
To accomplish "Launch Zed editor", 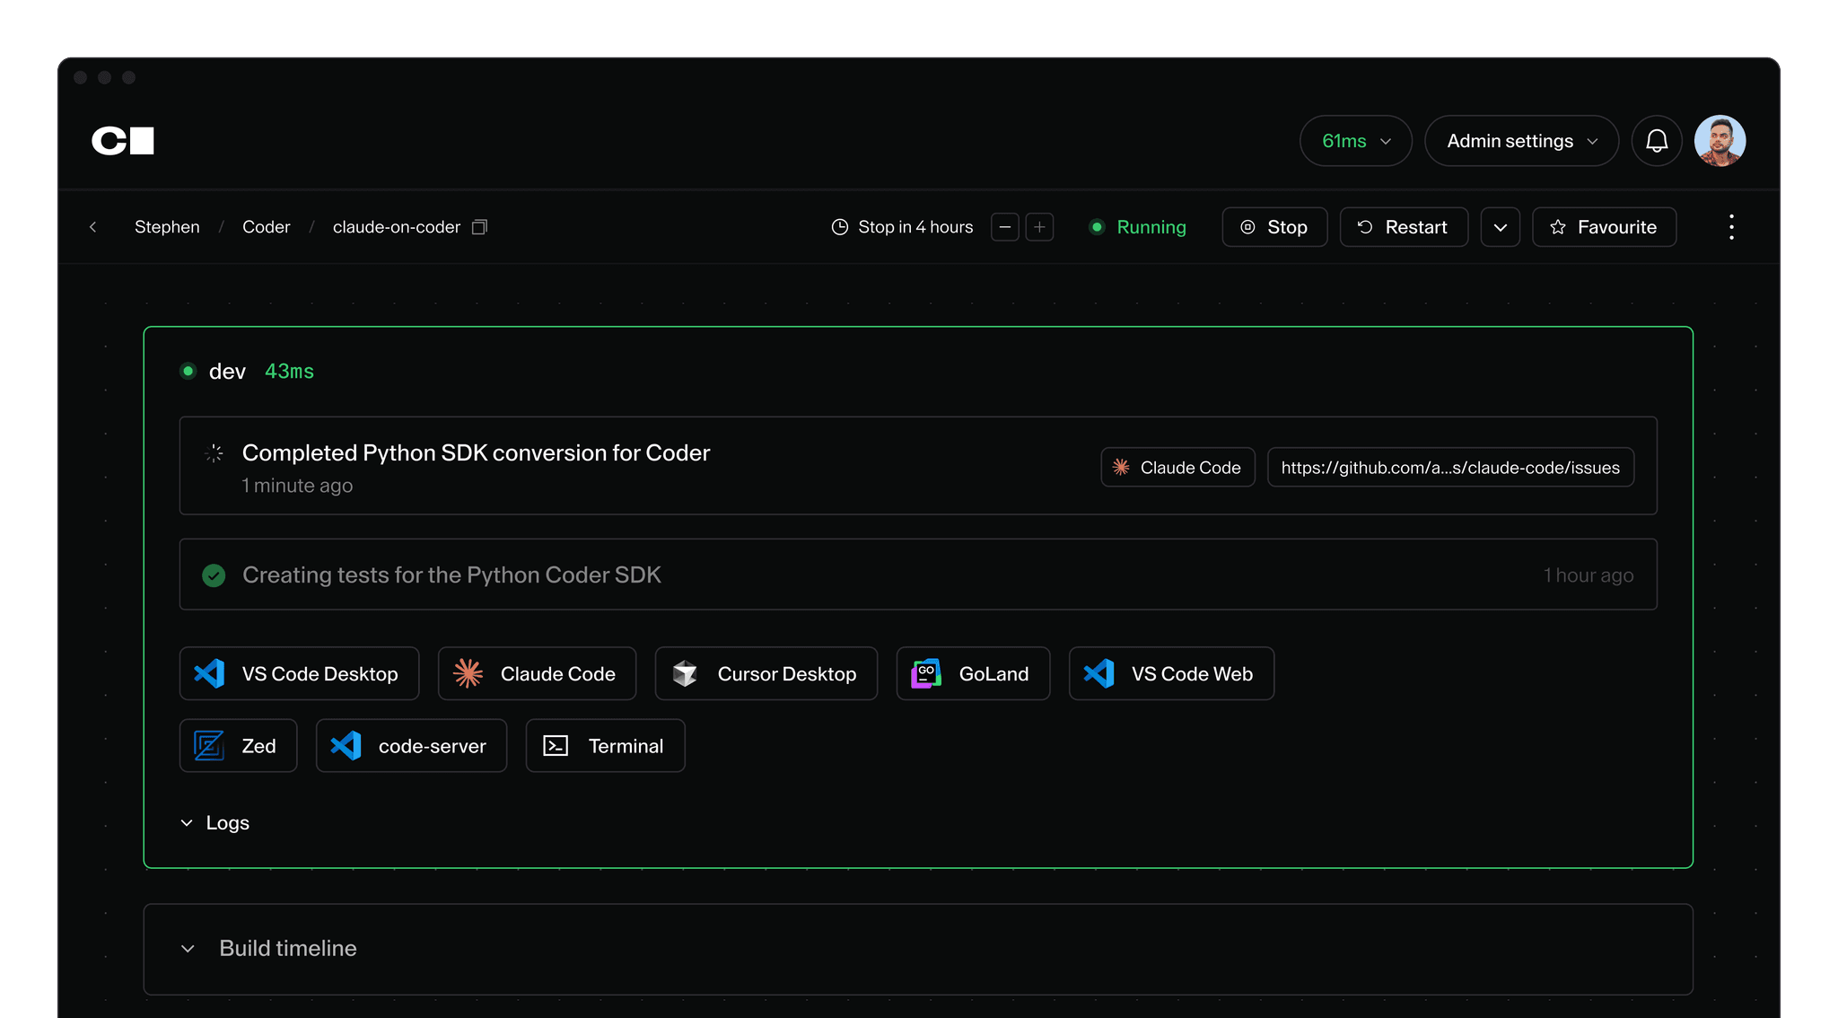I will point(238,746).
